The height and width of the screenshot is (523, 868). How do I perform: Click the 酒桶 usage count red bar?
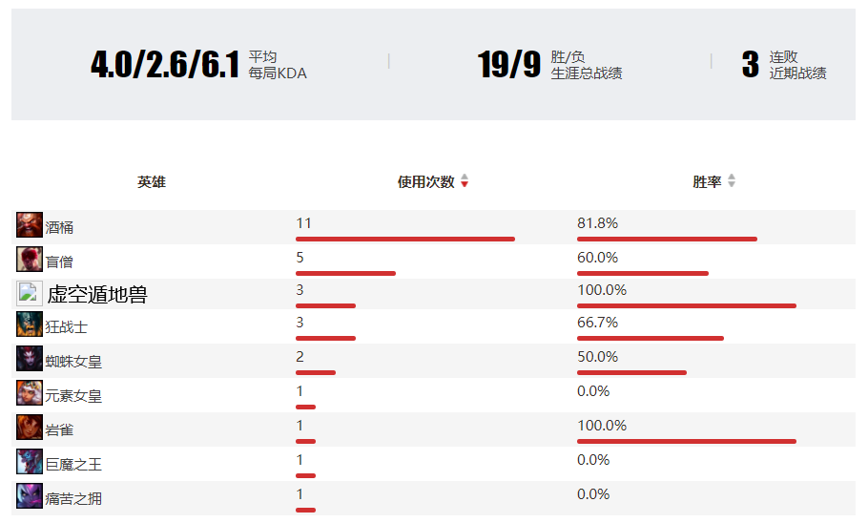point(404,239)
